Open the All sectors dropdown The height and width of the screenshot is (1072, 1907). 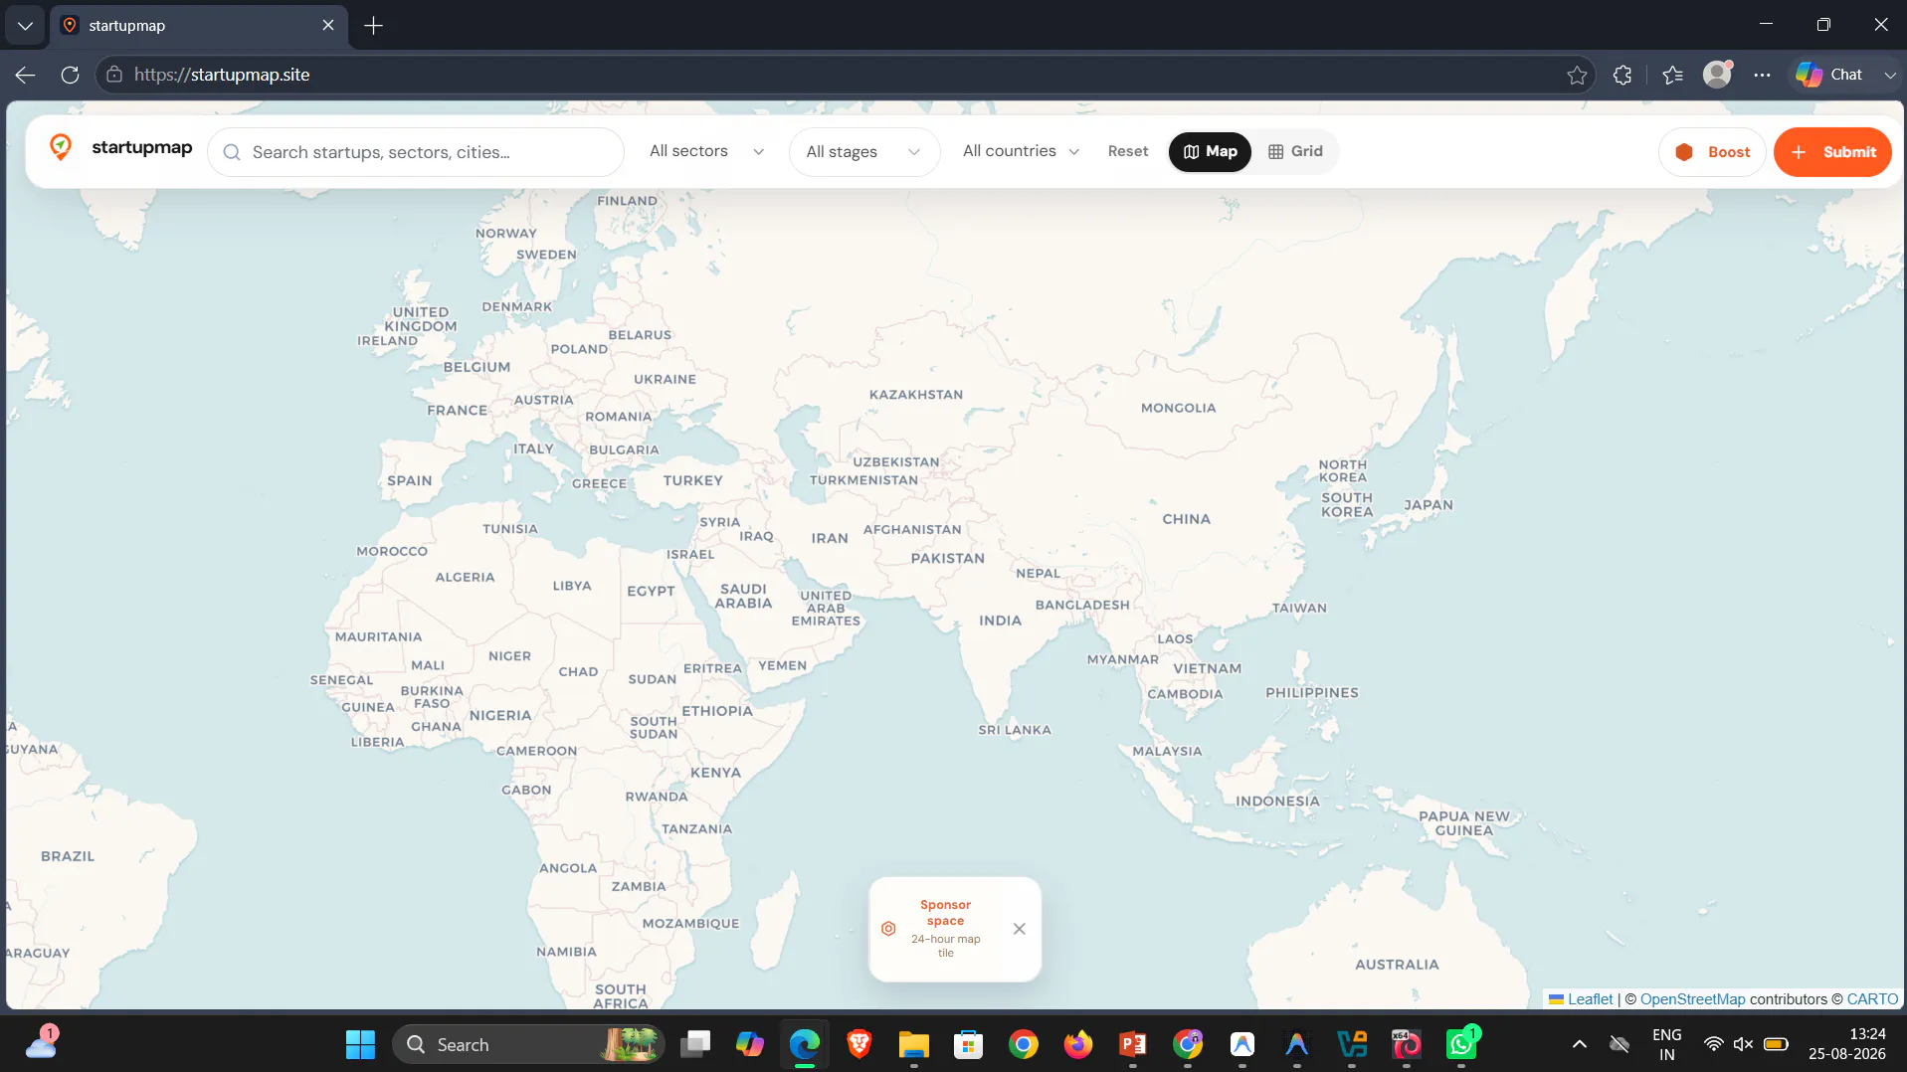pos(706,151)
